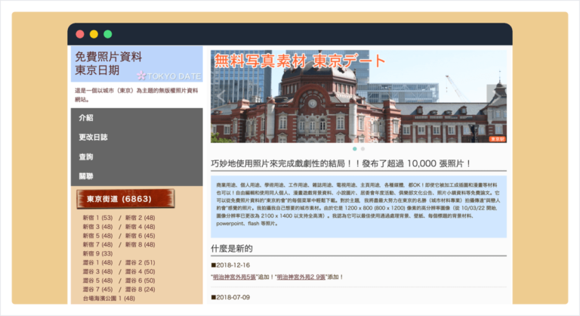Select the second carousel indicator dot
Viewport: 580px width, 316px height.
(x=362, y=149)
